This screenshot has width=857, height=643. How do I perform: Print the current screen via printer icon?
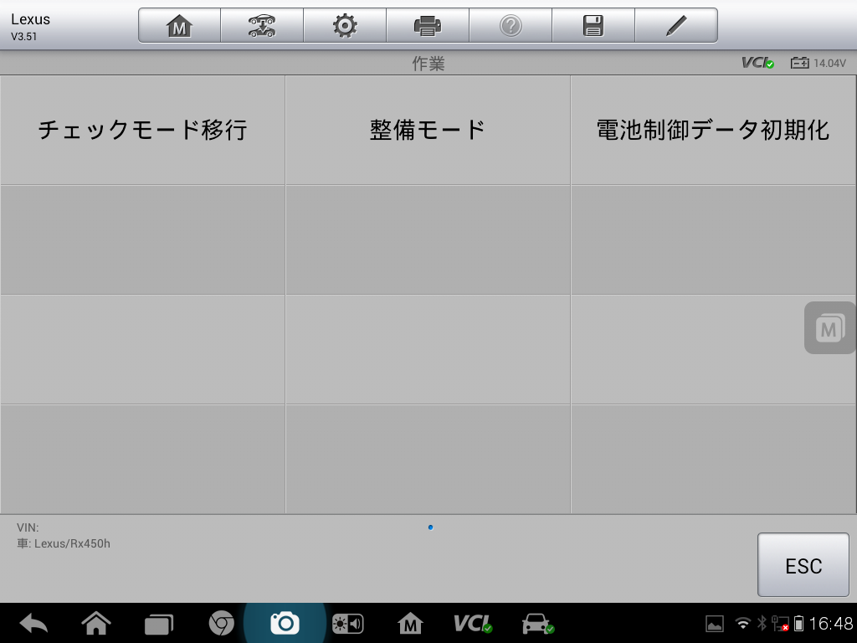click(x=427, y=24)
